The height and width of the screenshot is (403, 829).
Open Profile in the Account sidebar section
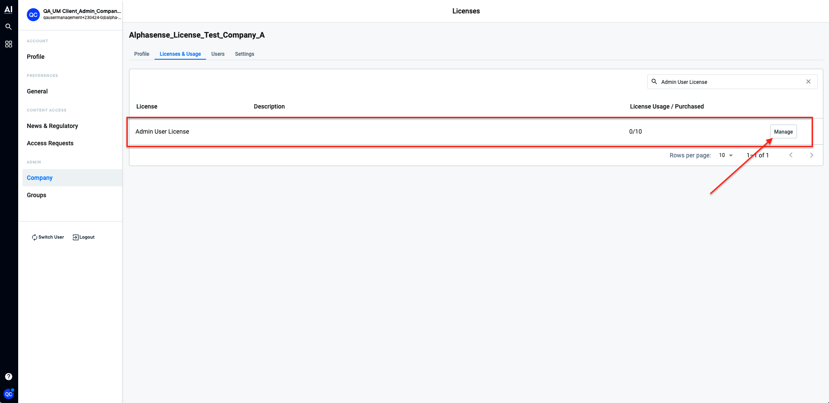tap(35, 57)
